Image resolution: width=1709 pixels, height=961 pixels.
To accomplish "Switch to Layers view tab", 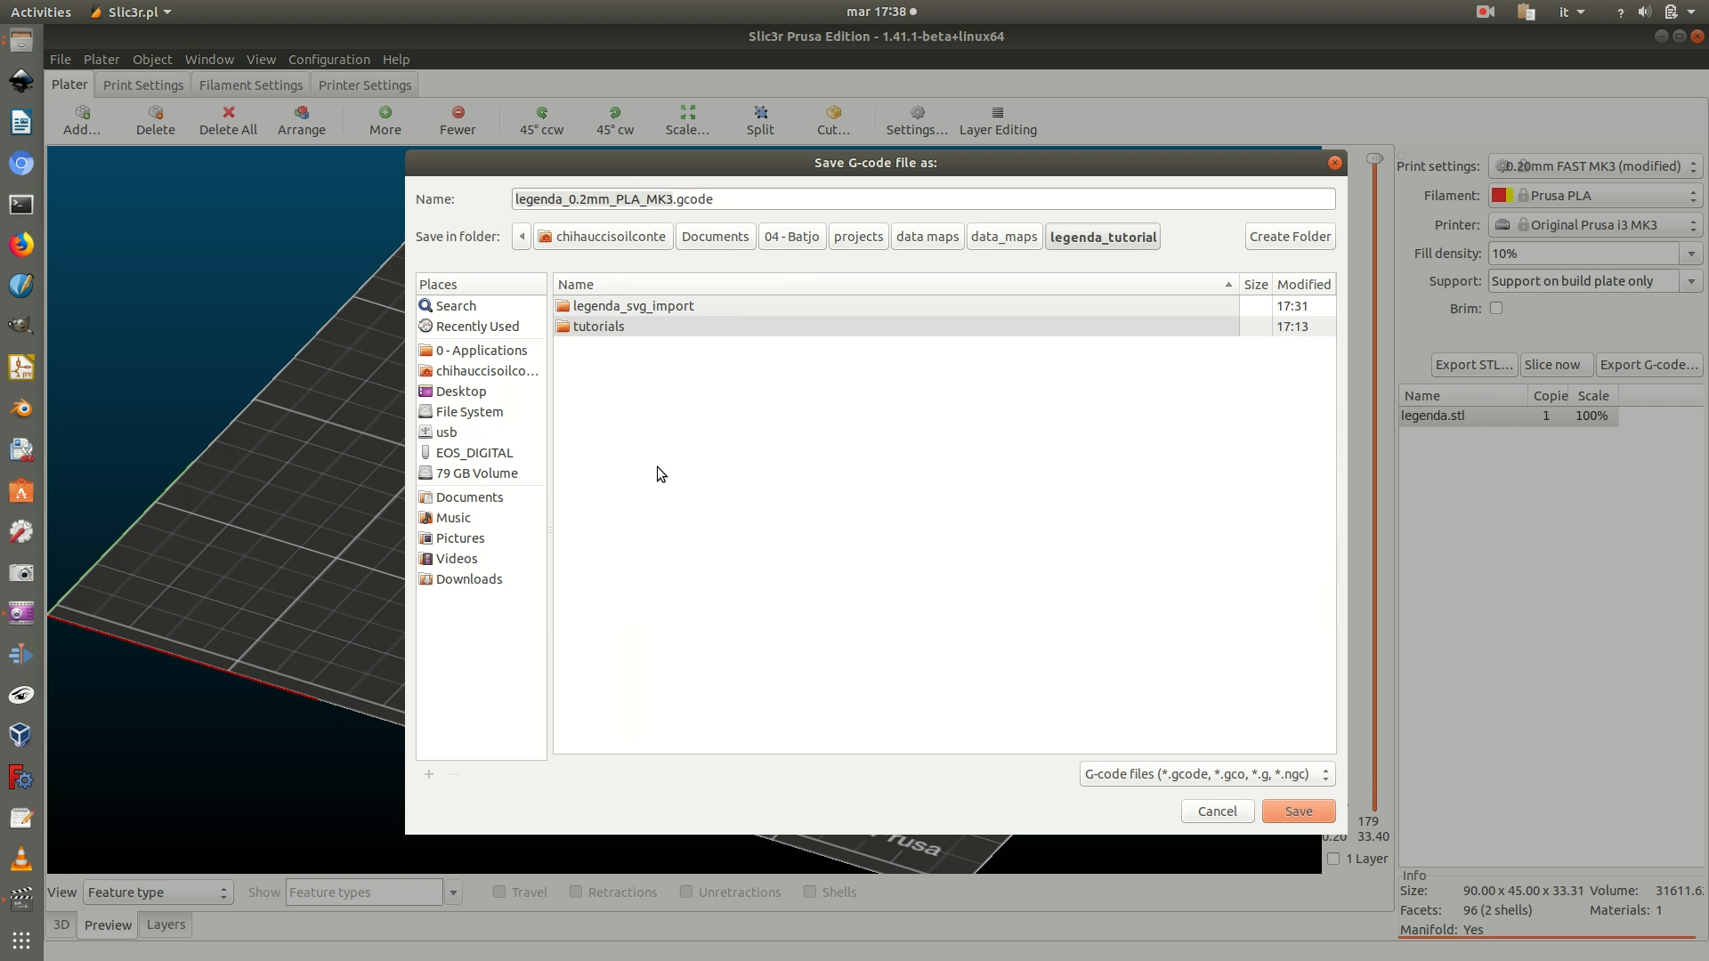I will click(166, 925).
